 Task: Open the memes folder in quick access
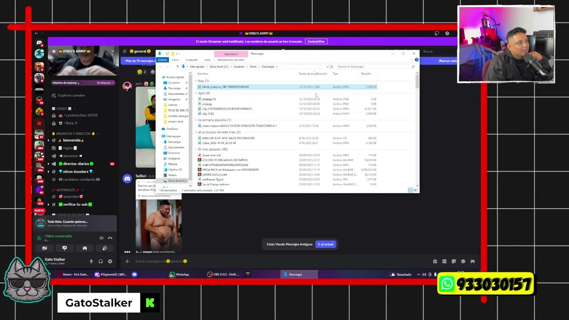[x=173, y=105]
